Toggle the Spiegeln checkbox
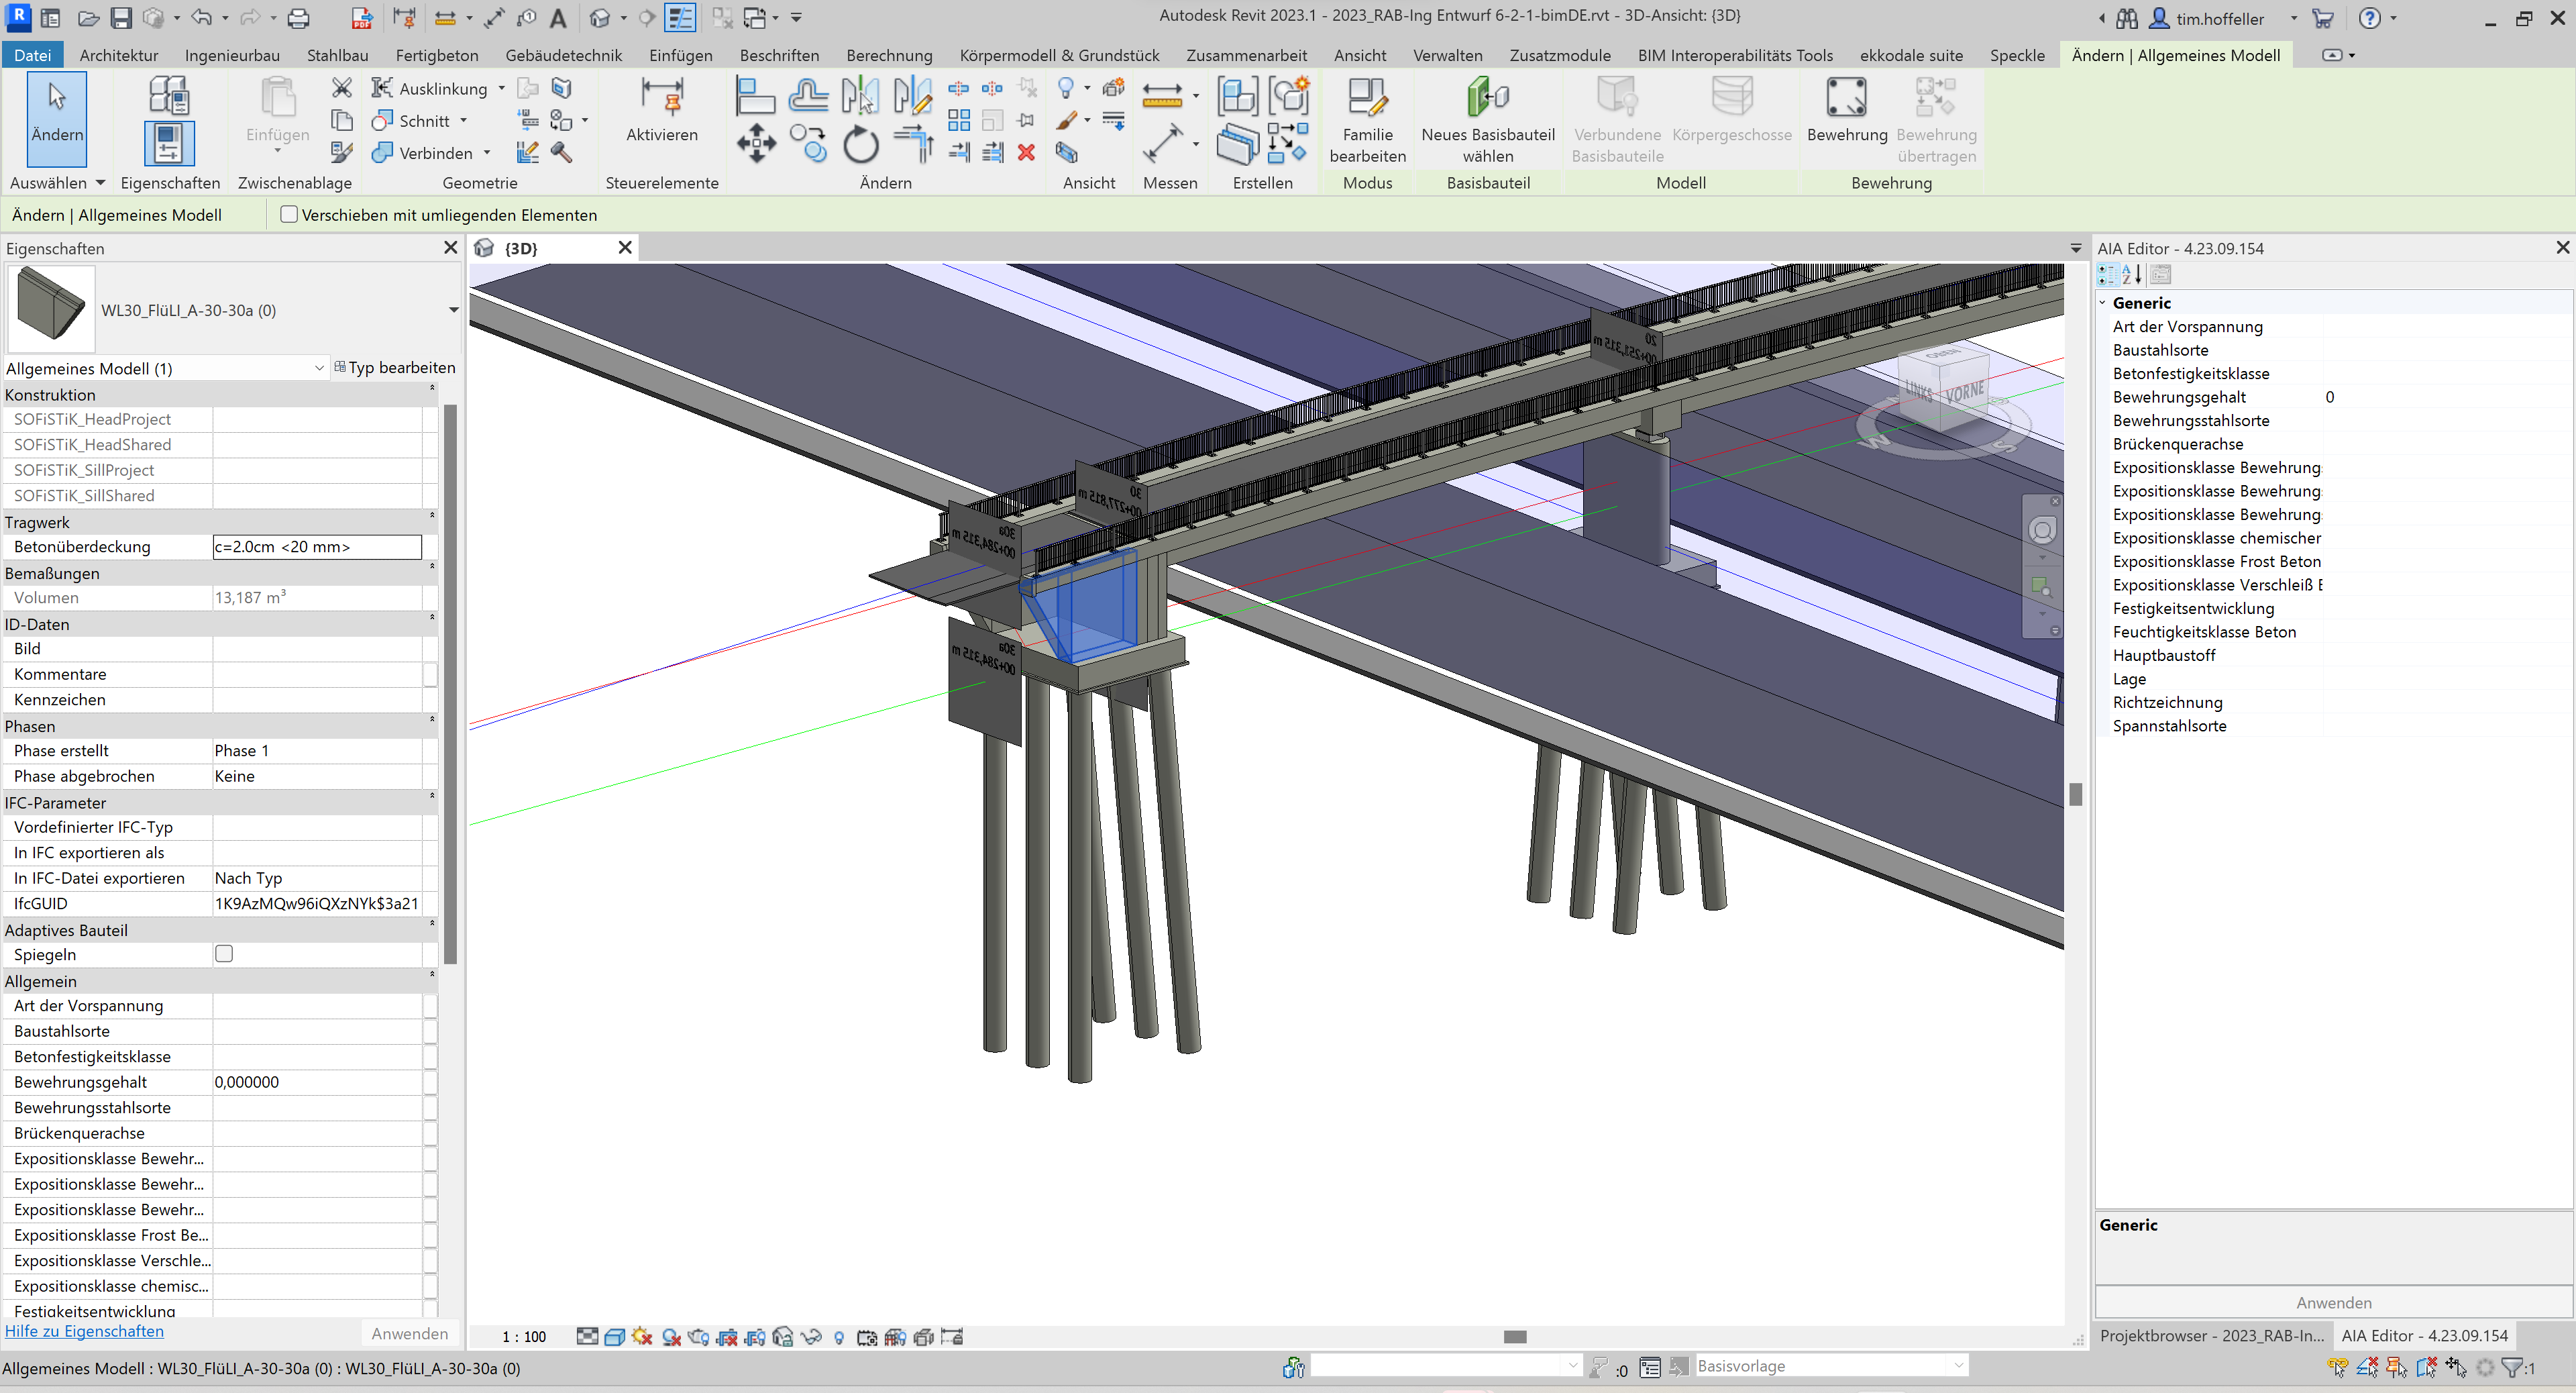The height and width of the screenshot is (1393, 2576). [224, 954]
